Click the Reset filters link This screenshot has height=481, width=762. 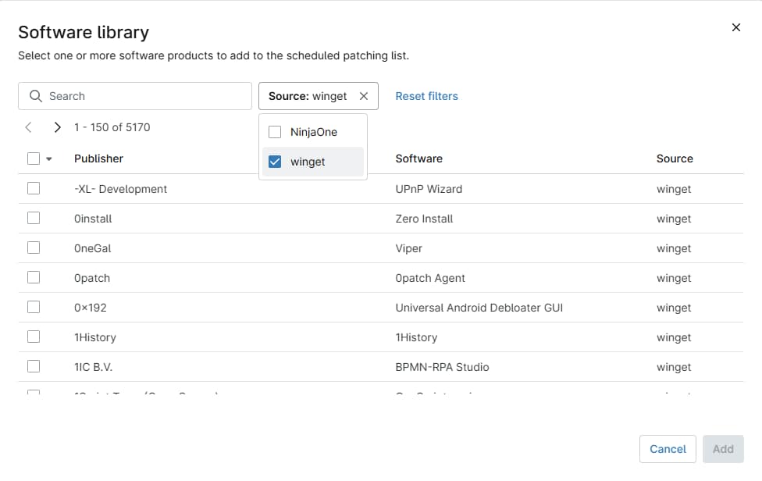click(426, 95)
